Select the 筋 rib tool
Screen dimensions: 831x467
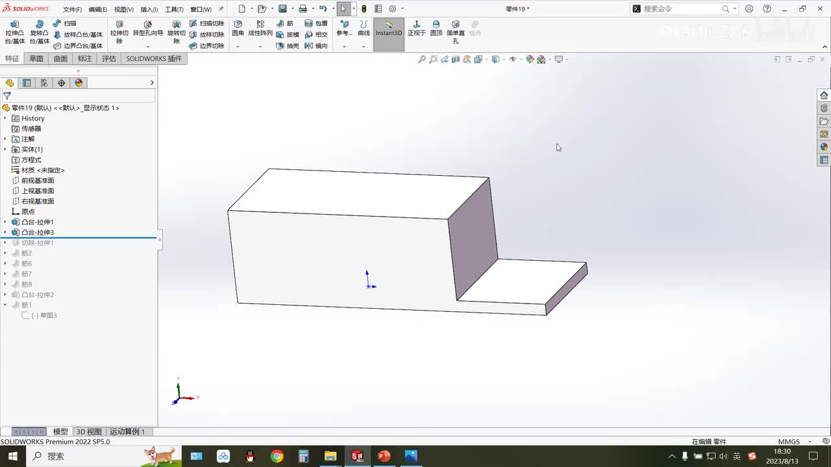click(285, 23)
